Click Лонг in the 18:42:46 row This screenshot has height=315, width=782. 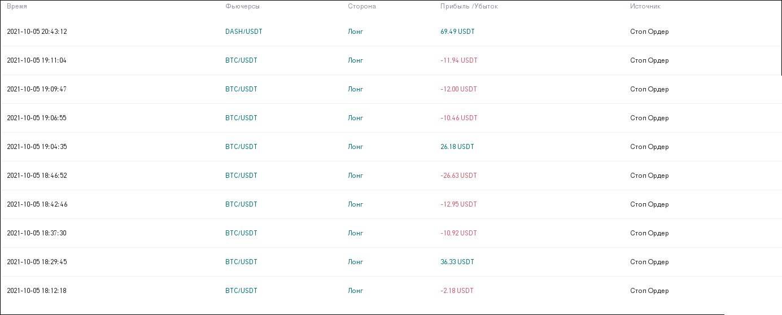(355, 204)
